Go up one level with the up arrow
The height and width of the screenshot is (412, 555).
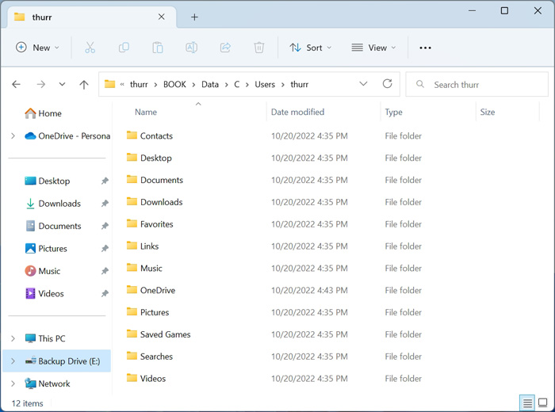[84, 84]
